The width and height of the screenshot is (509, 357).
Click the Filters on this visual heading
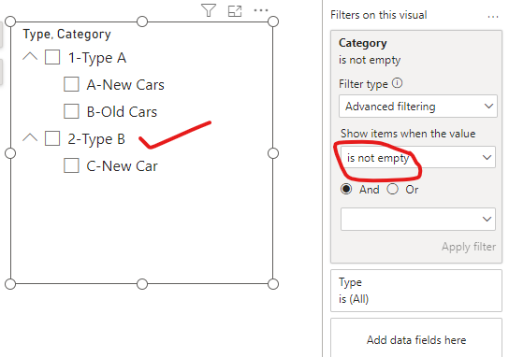coord(379,15)
